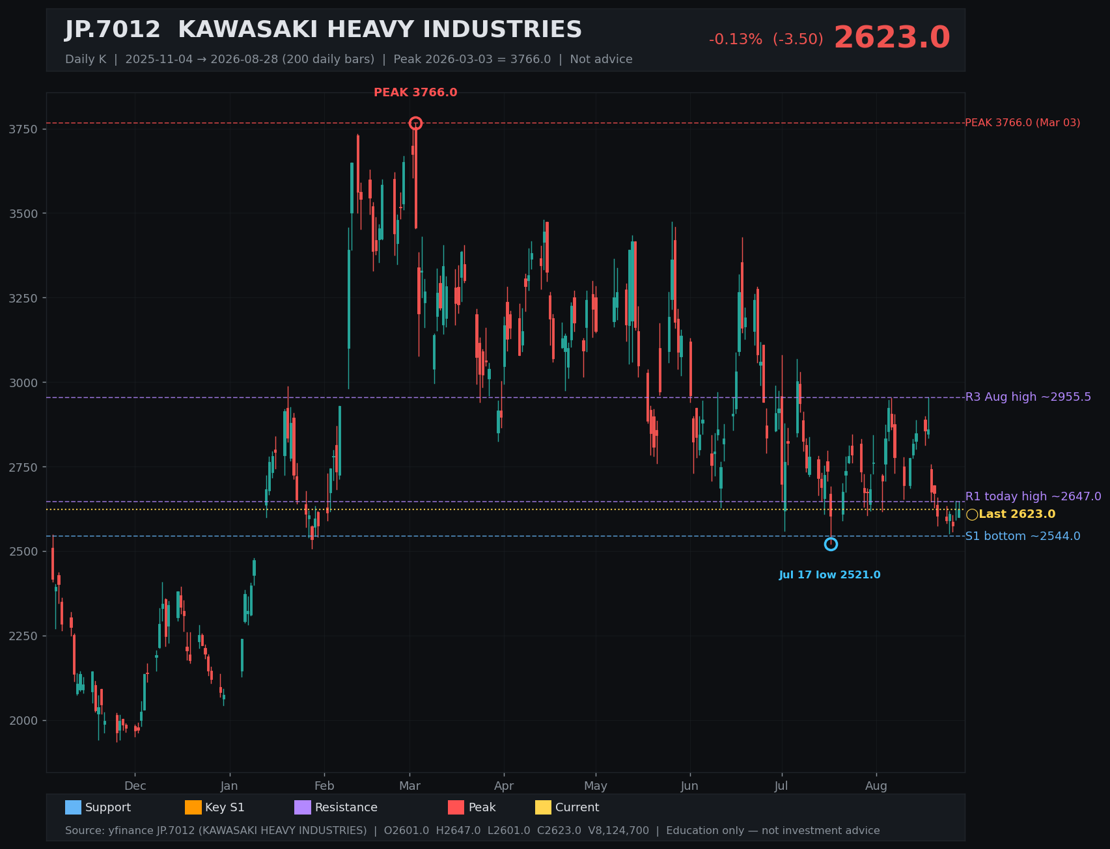Click the red Peak legend swatch
Viewport: 1110px width, 849px height.
[x=456, y=807]
